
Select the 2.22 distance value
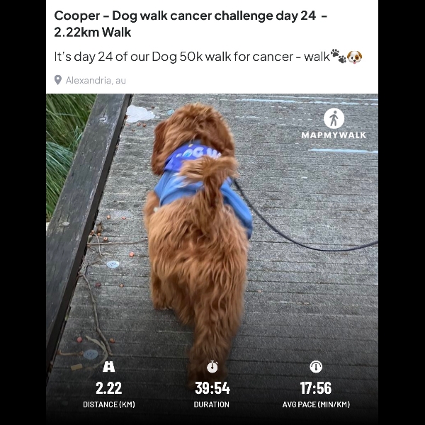tap(108, 388)
